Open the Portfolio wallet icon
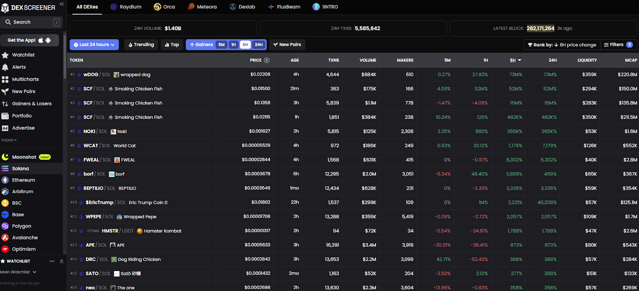This screenshot has width=639, height=291. 5,116
